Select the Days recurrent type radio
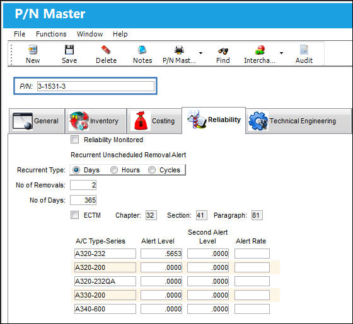 point(76,170)
